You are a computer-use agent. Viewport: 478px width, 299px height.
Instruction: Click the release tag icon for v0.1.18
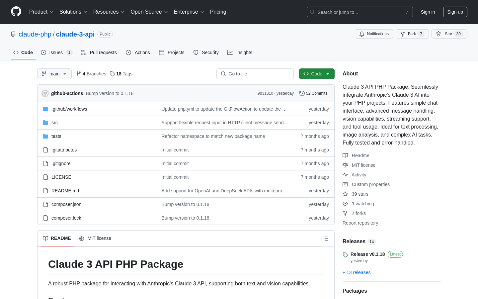(x=345, y=255)
